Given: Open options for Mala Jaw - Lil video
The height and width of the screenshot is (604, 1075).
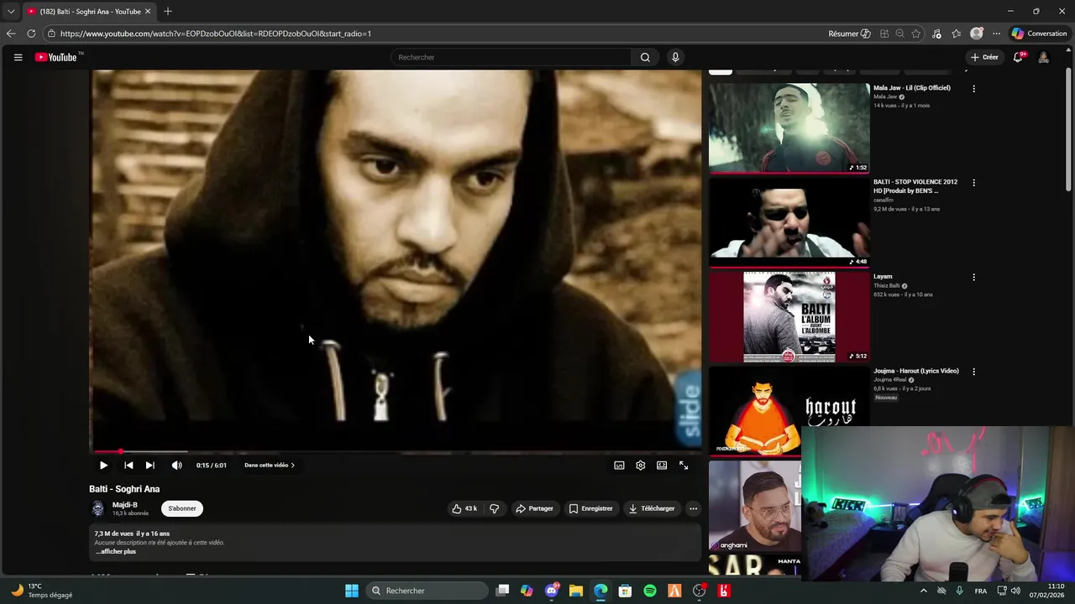Looking at the screenshot, I should click(x=974, y=88).
